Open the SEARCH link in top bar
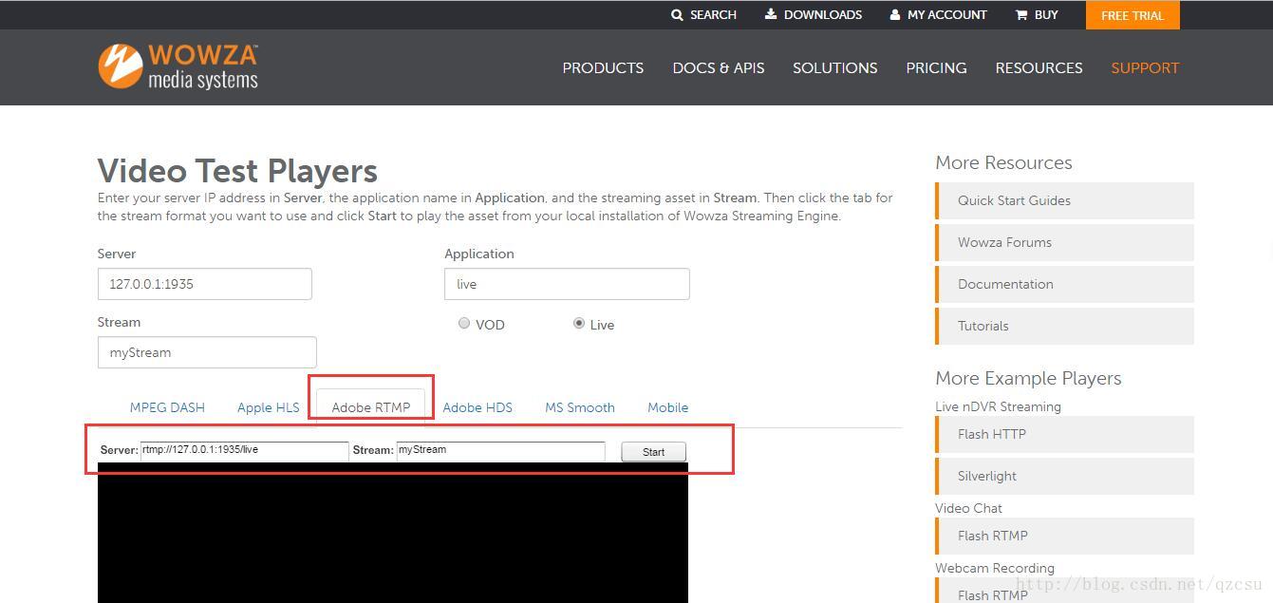The width and height of the screenshot is (1273, 603). pos(713,15)
